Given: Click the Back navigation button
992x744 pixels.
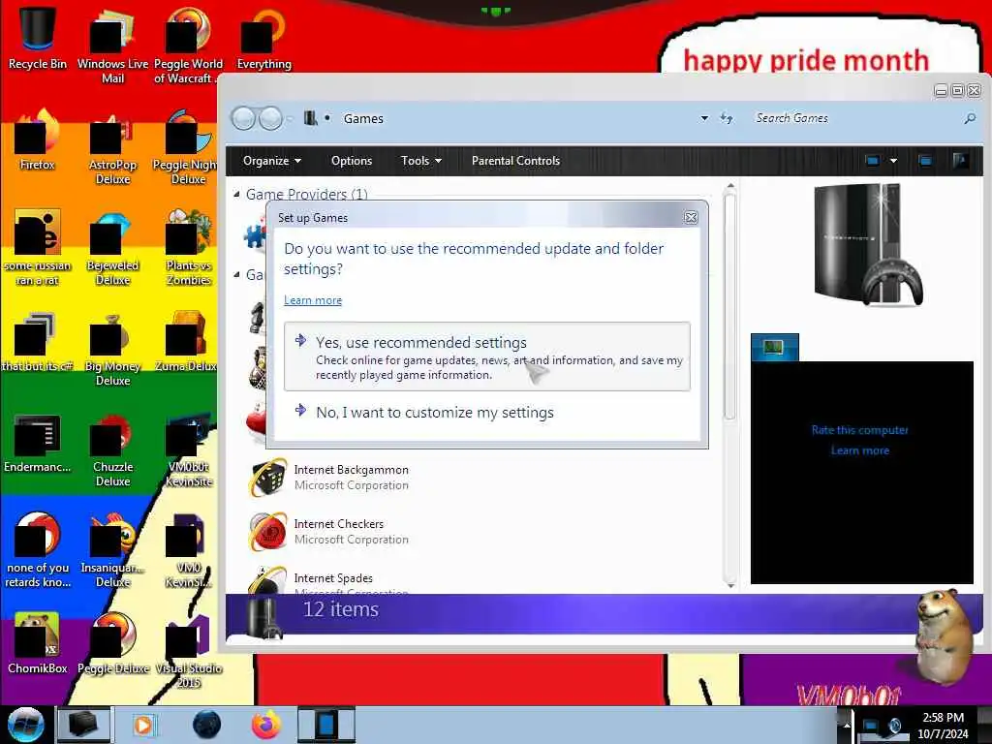Looking at the screenshot, I should 243,118.
